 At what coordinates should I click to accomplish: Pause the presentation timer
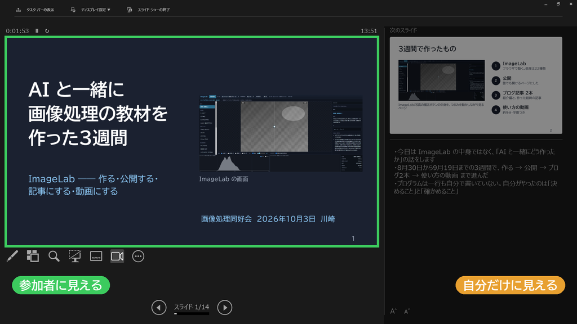pyautogui.click(x=37, y=31)
